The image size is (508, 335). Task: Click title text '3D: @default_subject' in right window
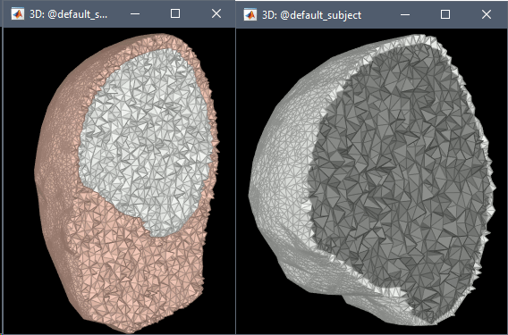311,15
